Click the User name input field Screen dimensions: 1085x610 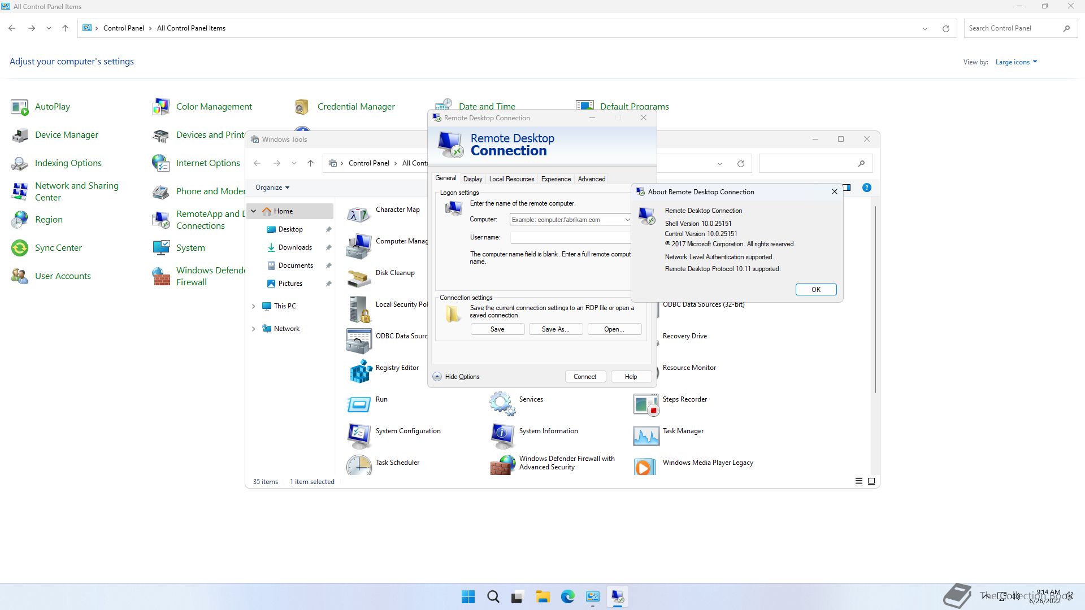pyautogui.click(x=571, y=238)
